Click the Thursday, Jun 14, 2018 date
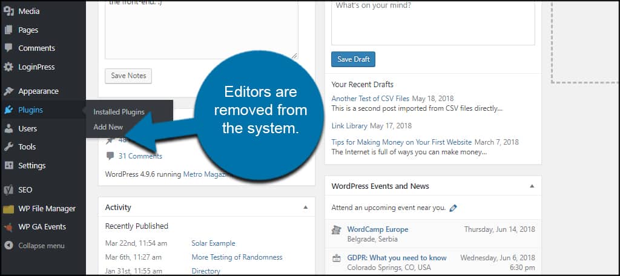Image resolution: width=620 pixels, height=276 pixels. coord(500,229)
